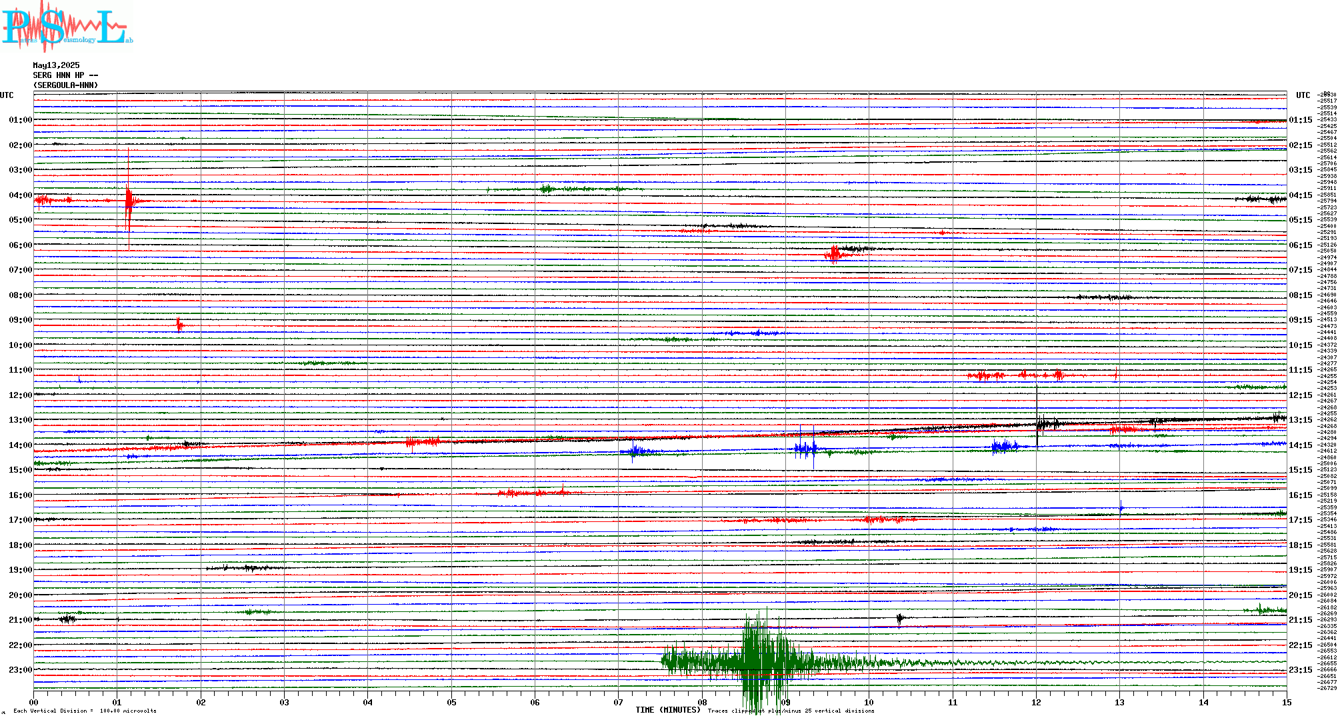Screen dimensions: 1340x720
Task: Click the 08:00 hour label
Action: tap(21, 295)
